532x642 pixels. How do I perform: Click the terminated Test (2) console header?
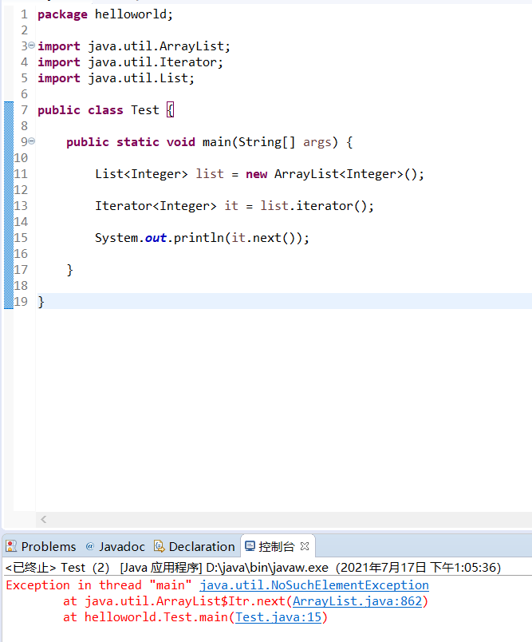coord(253,568)
